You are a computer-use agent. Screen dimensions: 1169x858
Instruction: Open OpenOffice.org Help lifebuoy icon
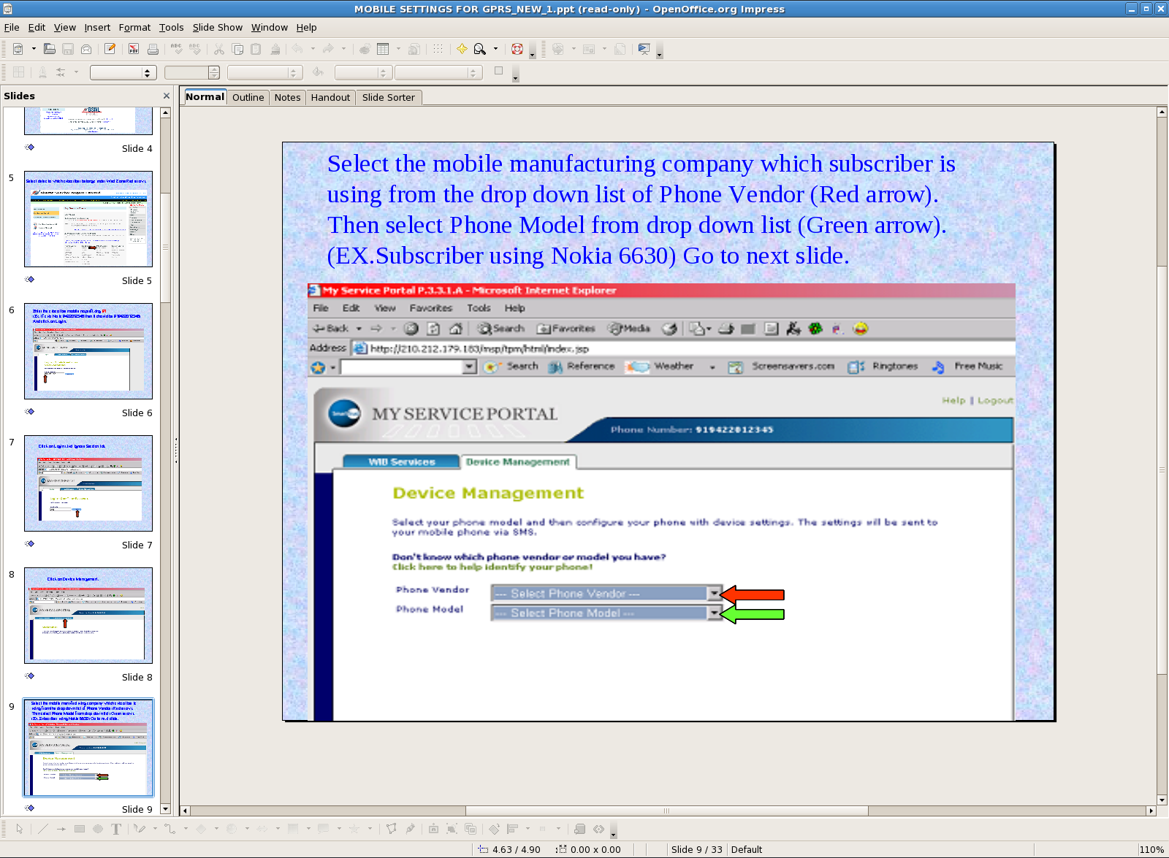click(517, 49)
